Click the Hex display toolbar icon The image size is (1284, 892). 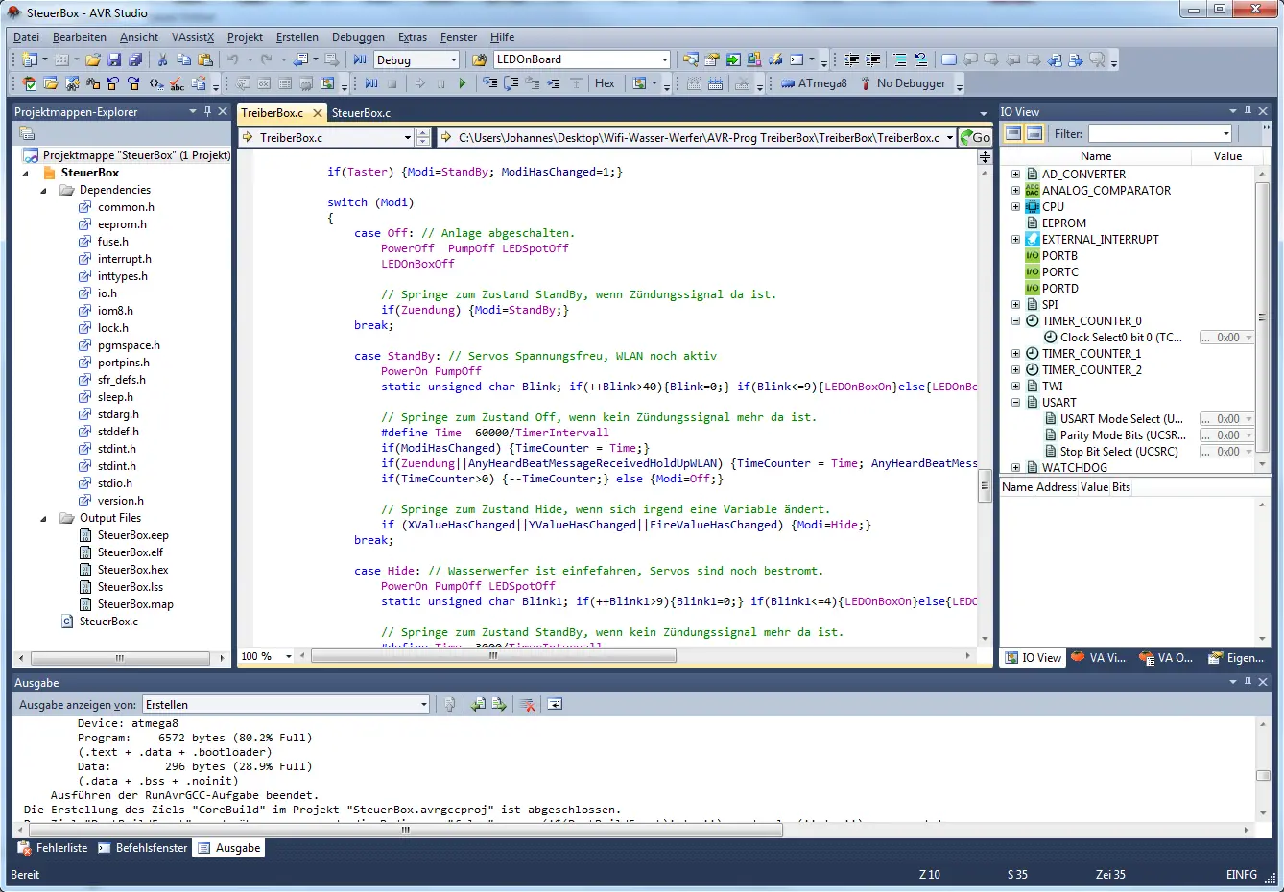pyautogui.click(x=605, y=83)
